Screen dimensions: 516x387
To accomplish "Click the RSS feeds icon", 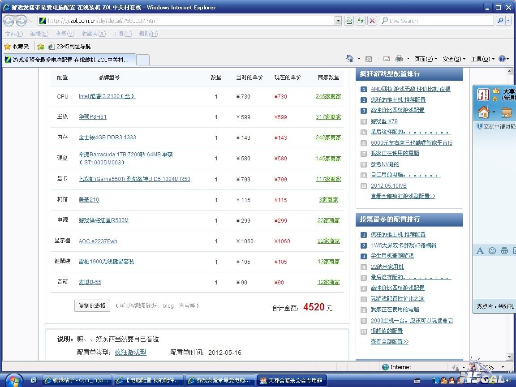I will tap(369, 59).
